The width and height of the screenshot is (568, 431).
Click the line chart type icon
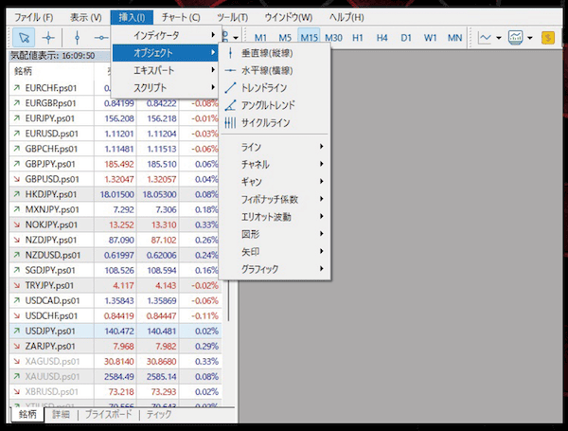click(x=485, y=37)
